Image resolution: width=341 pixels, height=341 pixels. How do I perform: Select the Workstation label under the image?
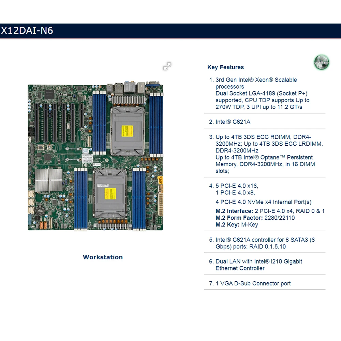(x=103, y=257)
